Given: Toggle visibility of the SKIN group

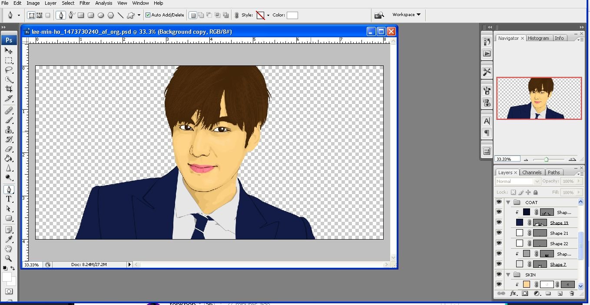Looking at the screenshot, I should 499,275.
